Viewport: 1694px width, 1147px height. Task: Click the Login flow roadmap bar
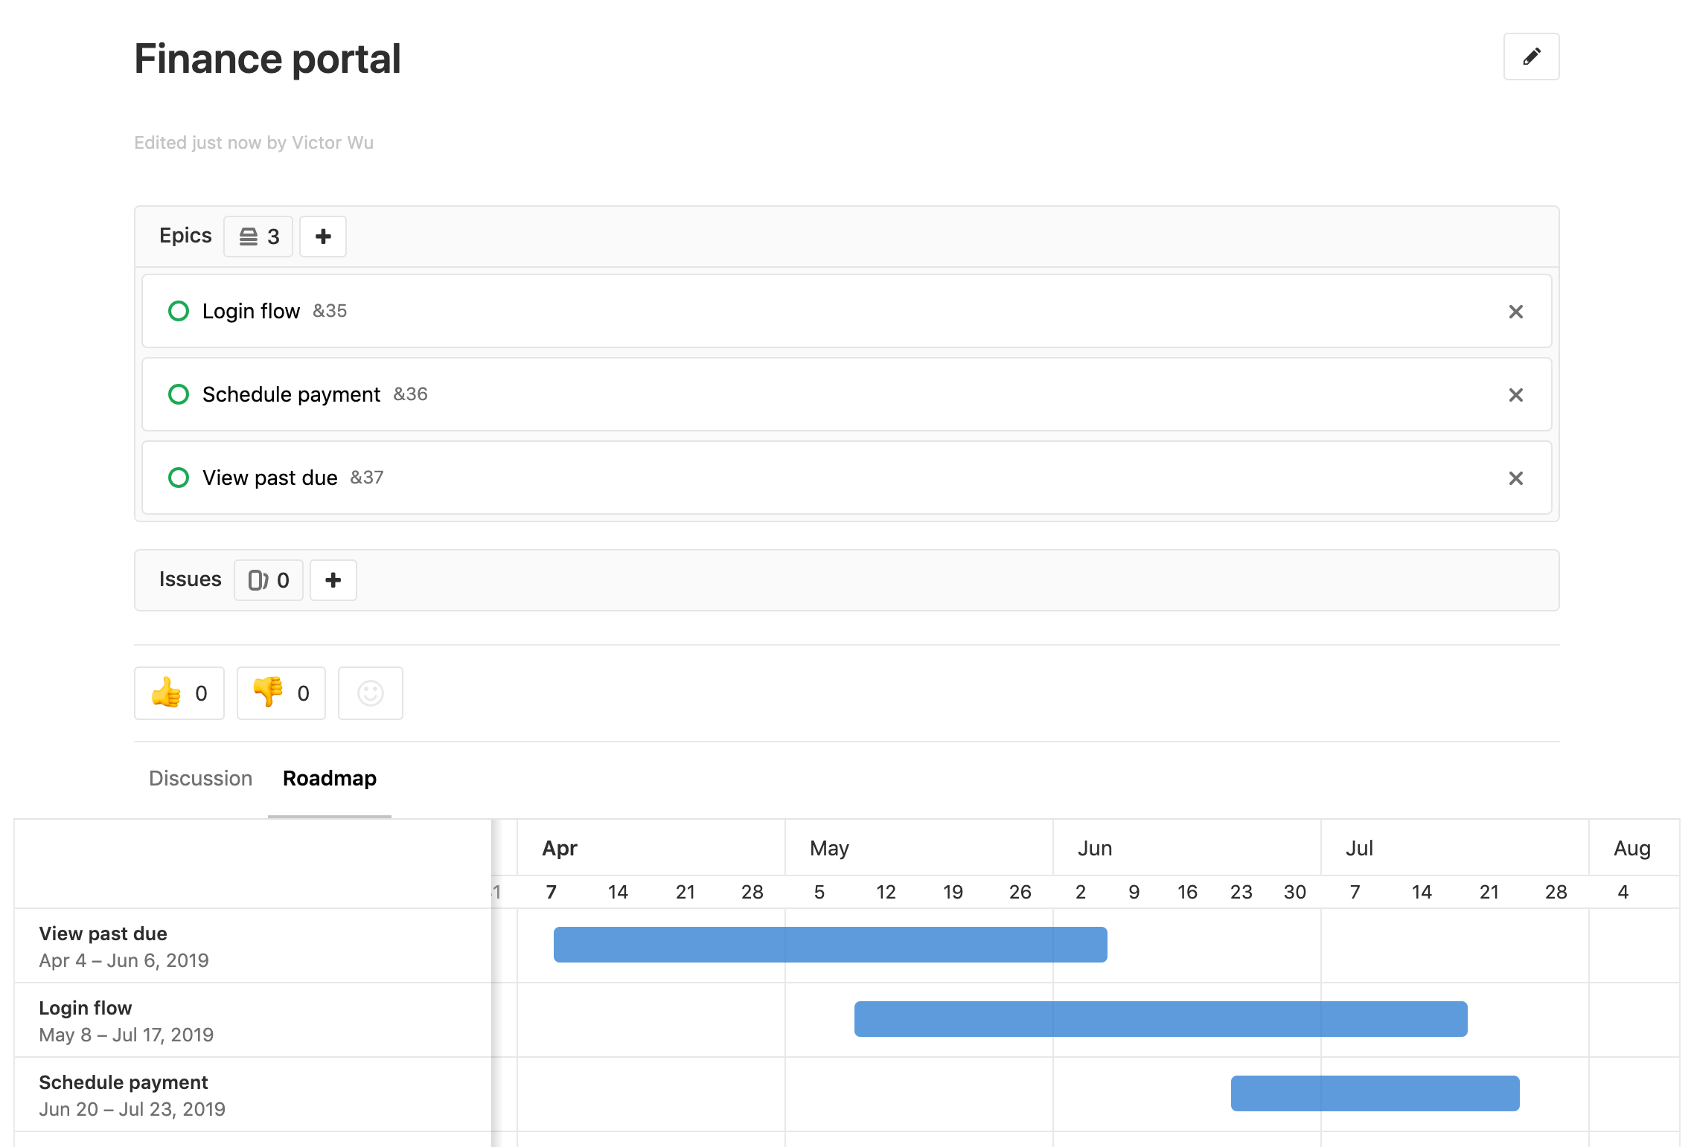[1157, 1019]
